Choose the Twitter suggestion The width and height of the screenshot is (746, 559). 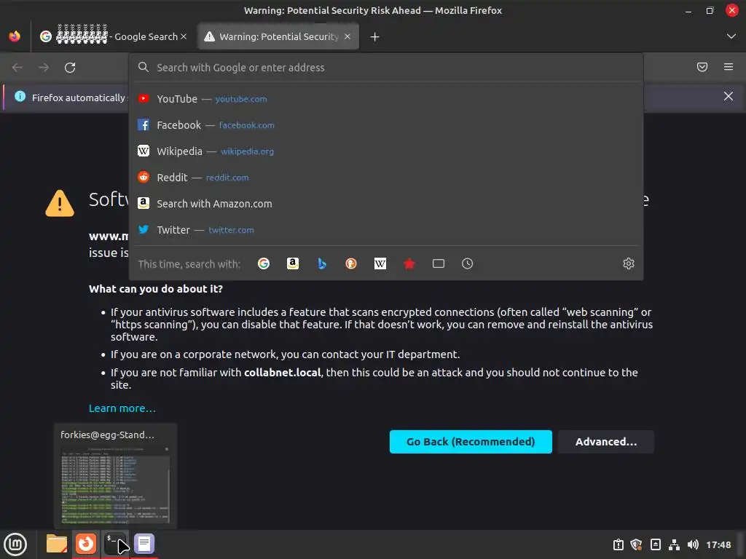(386, 229)
